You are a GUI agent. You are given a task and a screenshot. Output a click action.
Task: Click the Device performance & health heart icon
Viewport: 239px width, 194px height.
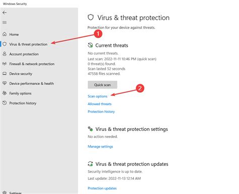click(x=5, y=83)
